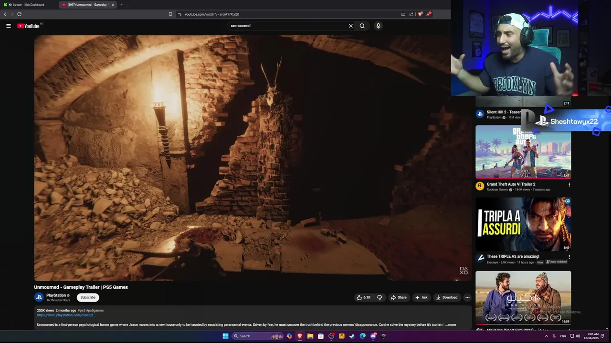Reload the page with the refresh icon
Image resolution: width=611 pixels, height=343 pixels.
tap(20, 14)
